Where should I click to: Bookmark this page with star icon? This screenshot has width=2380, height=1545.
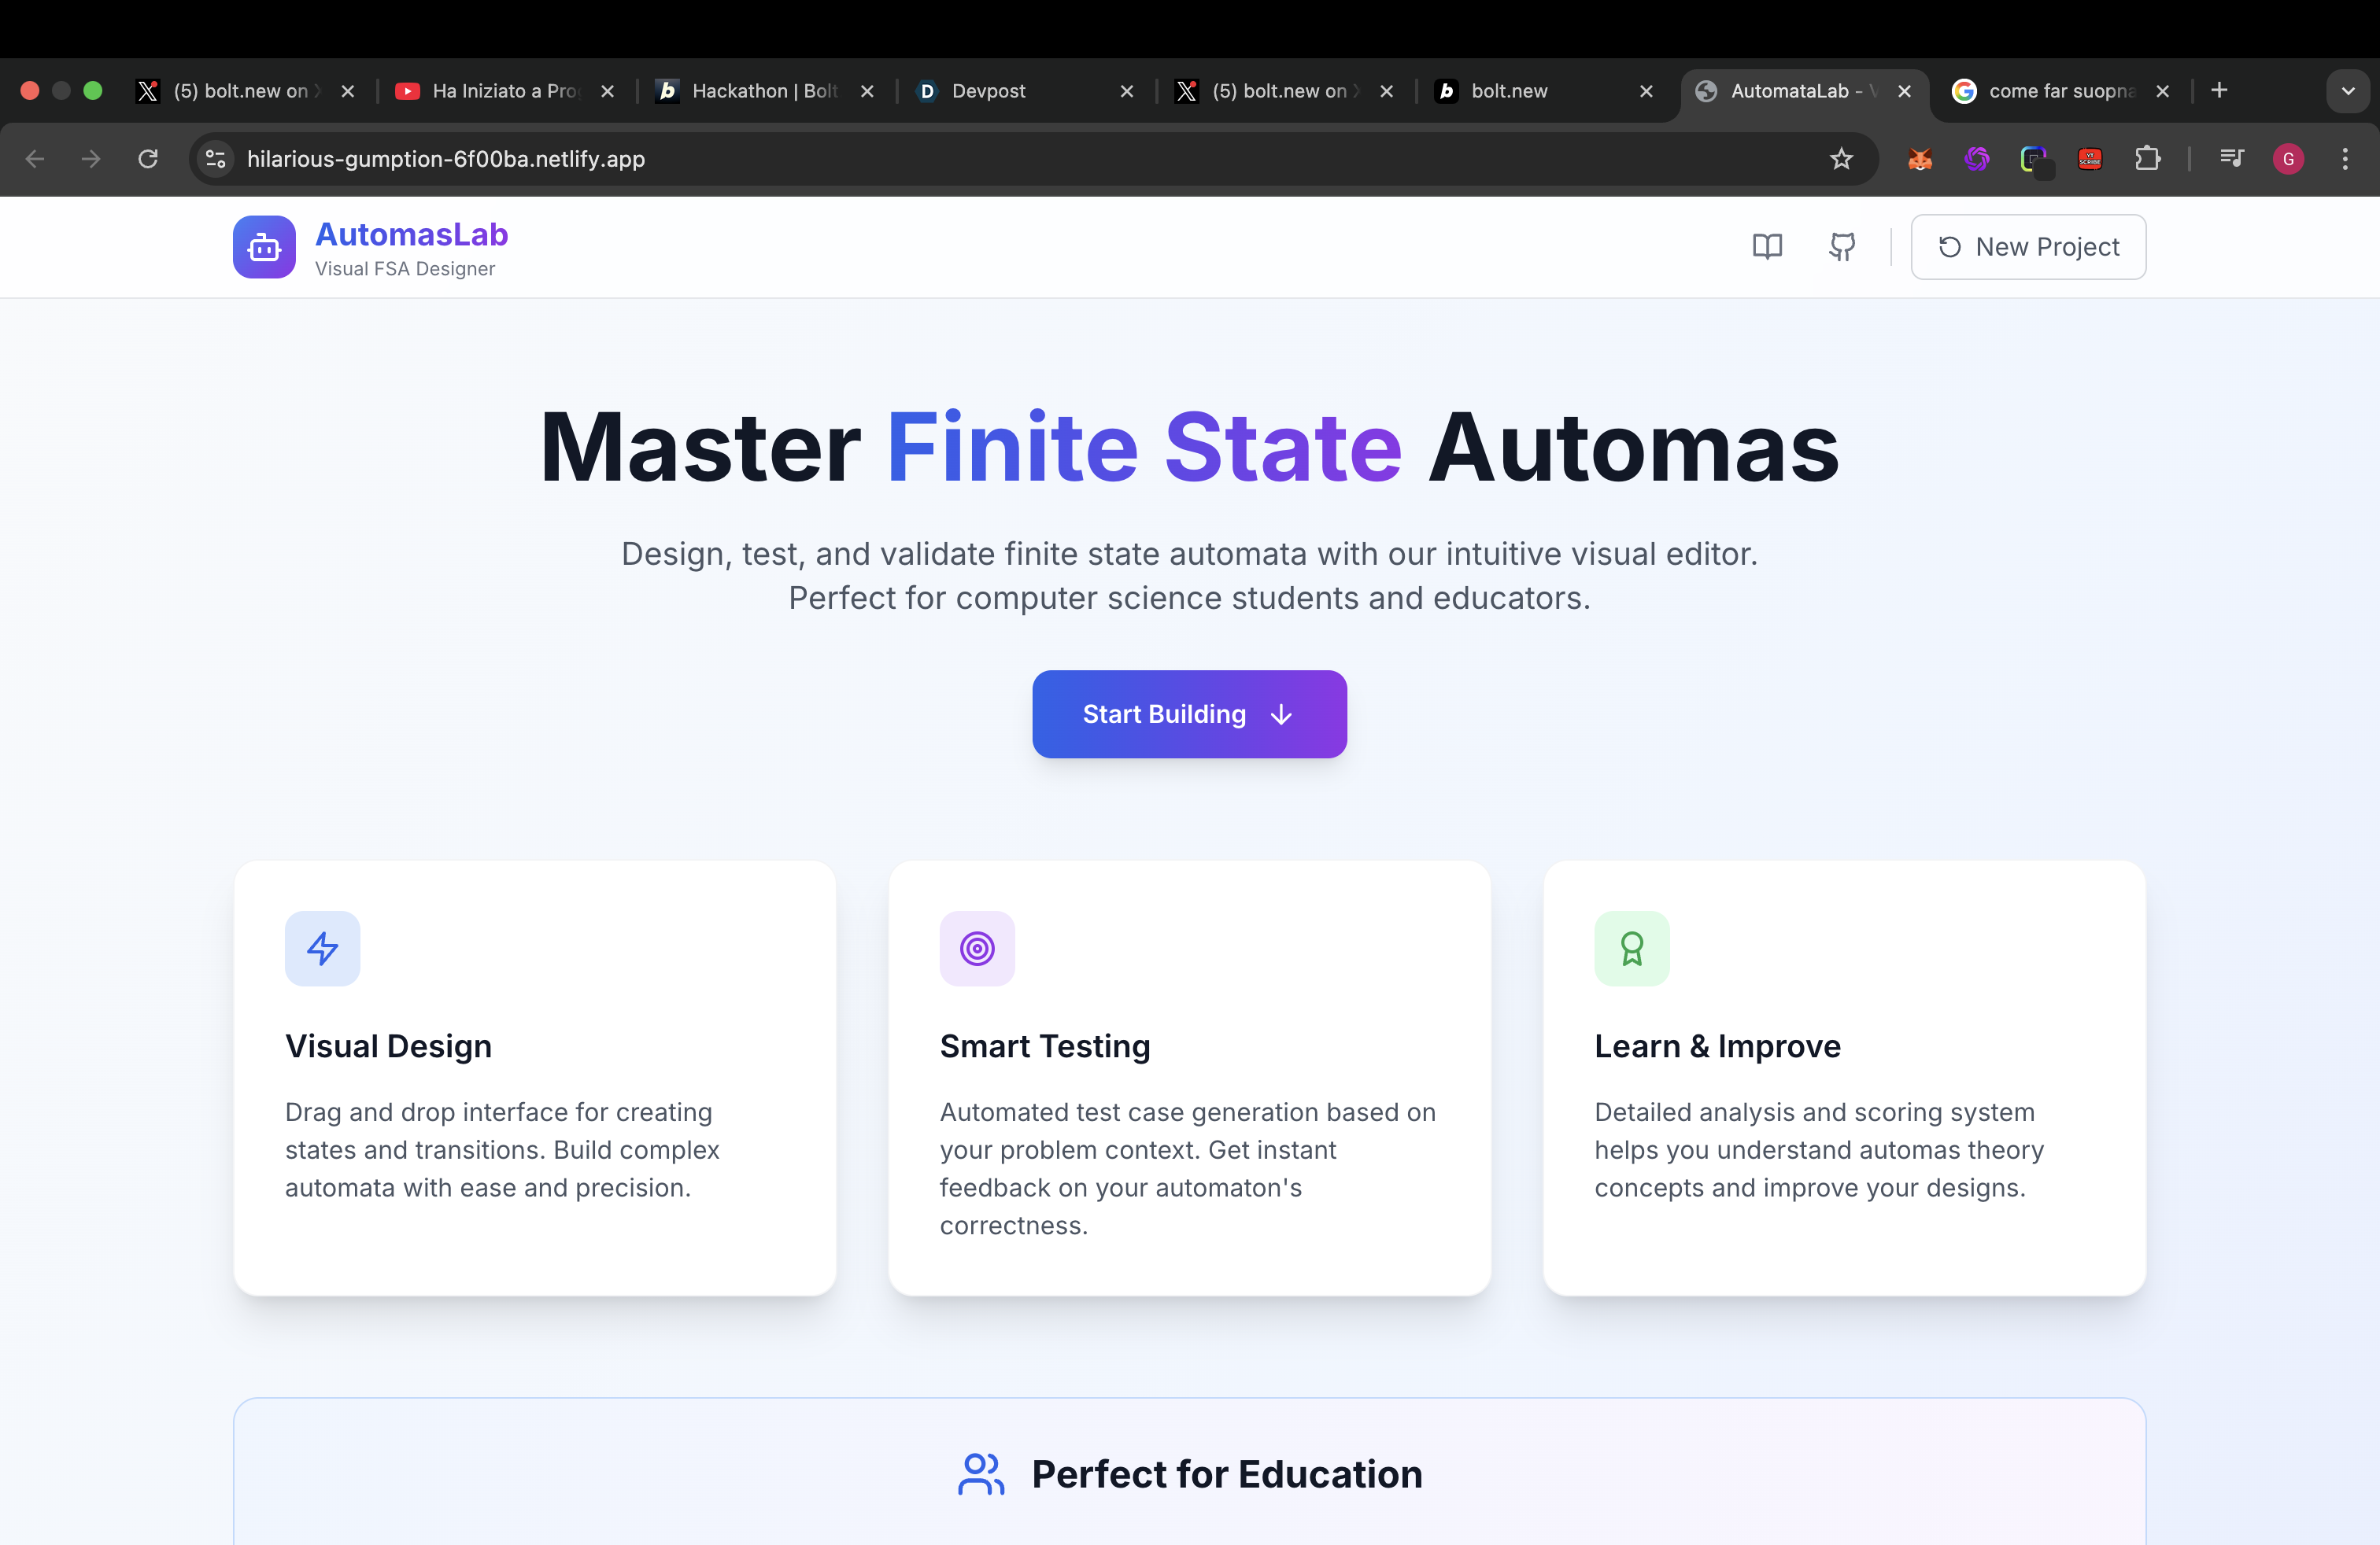pos(1841,159)
